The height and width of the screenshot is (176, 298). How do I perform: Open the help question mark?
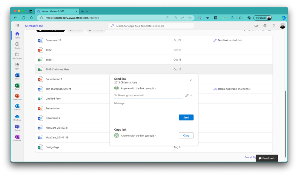[274, 26]
